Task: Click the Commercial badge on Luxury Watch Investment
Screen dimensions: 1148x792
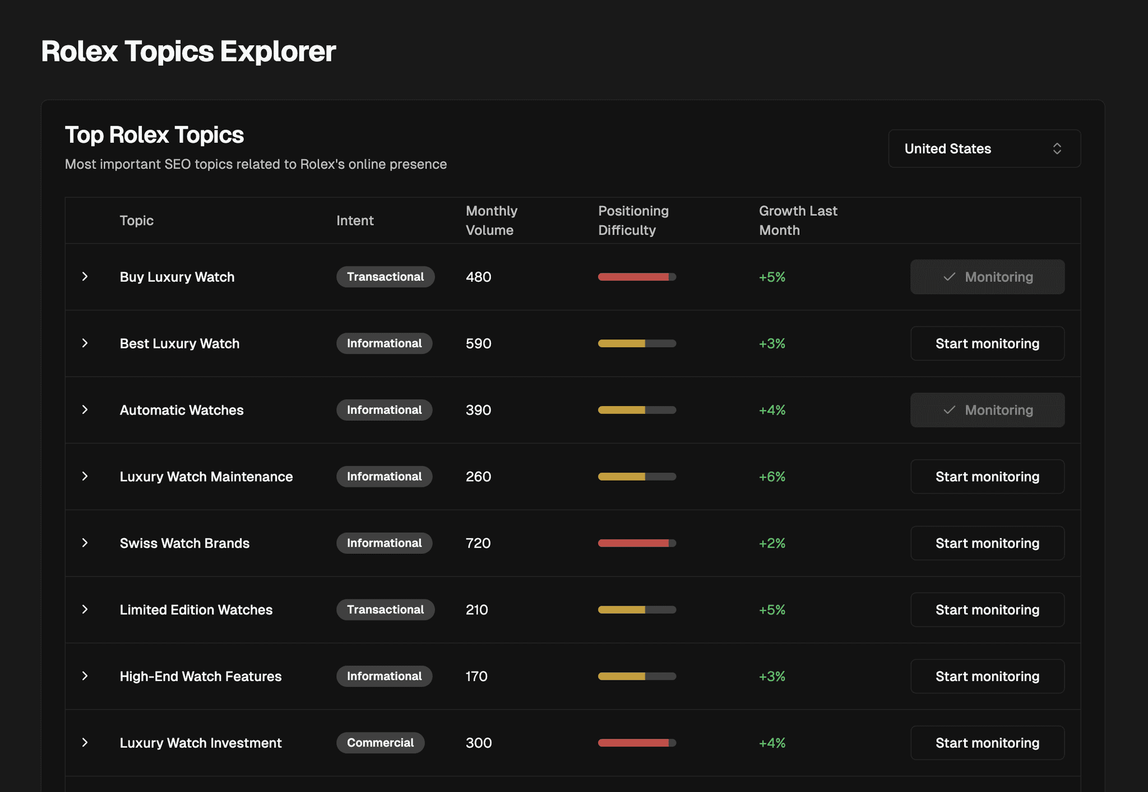Action: [x=380, y=743]
